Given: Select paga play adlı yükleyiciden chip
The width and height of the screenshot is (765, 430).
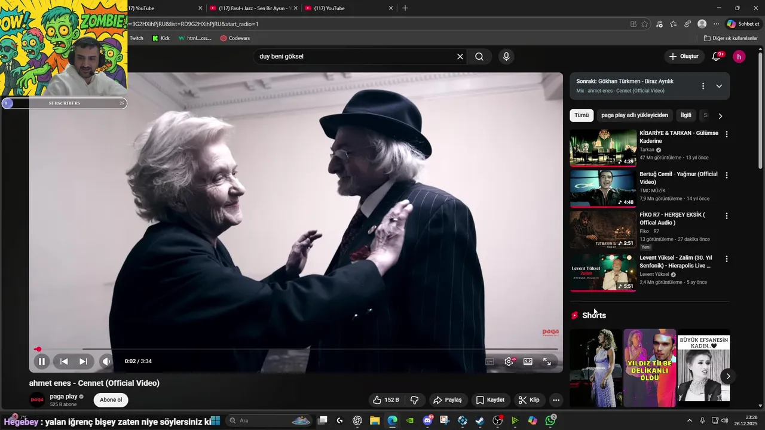Looking at the screenshot, I should 635,115.
